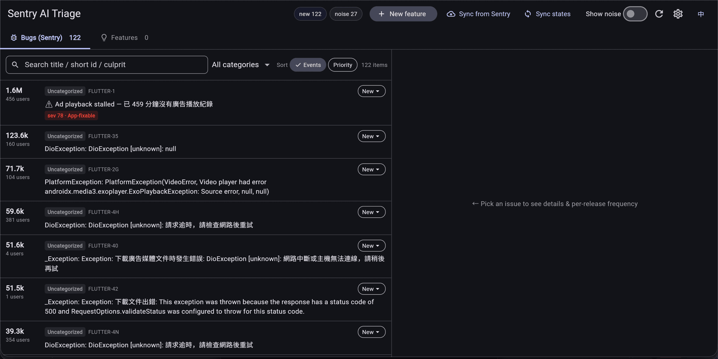Switch to Bugs (Sentry) tab

click(45, 38)
